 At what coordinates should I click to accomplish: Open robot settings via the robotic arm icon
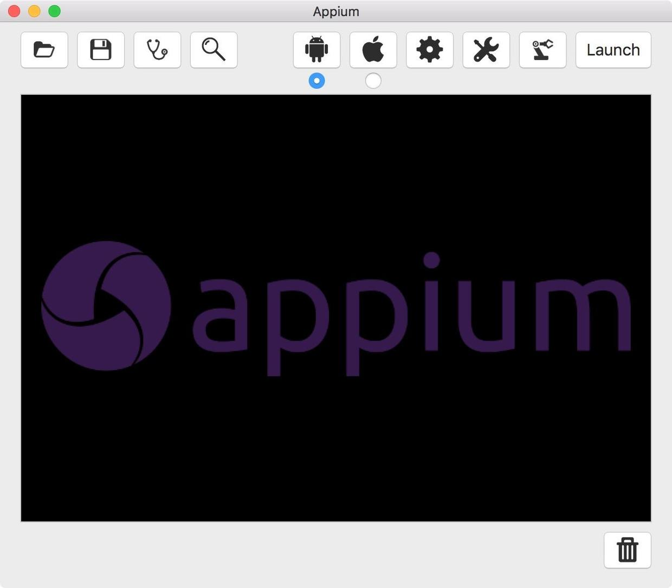point(542,49)
